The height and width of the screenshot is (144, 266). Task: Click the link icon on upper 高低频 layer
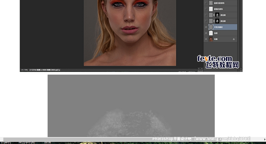point(214,15)
